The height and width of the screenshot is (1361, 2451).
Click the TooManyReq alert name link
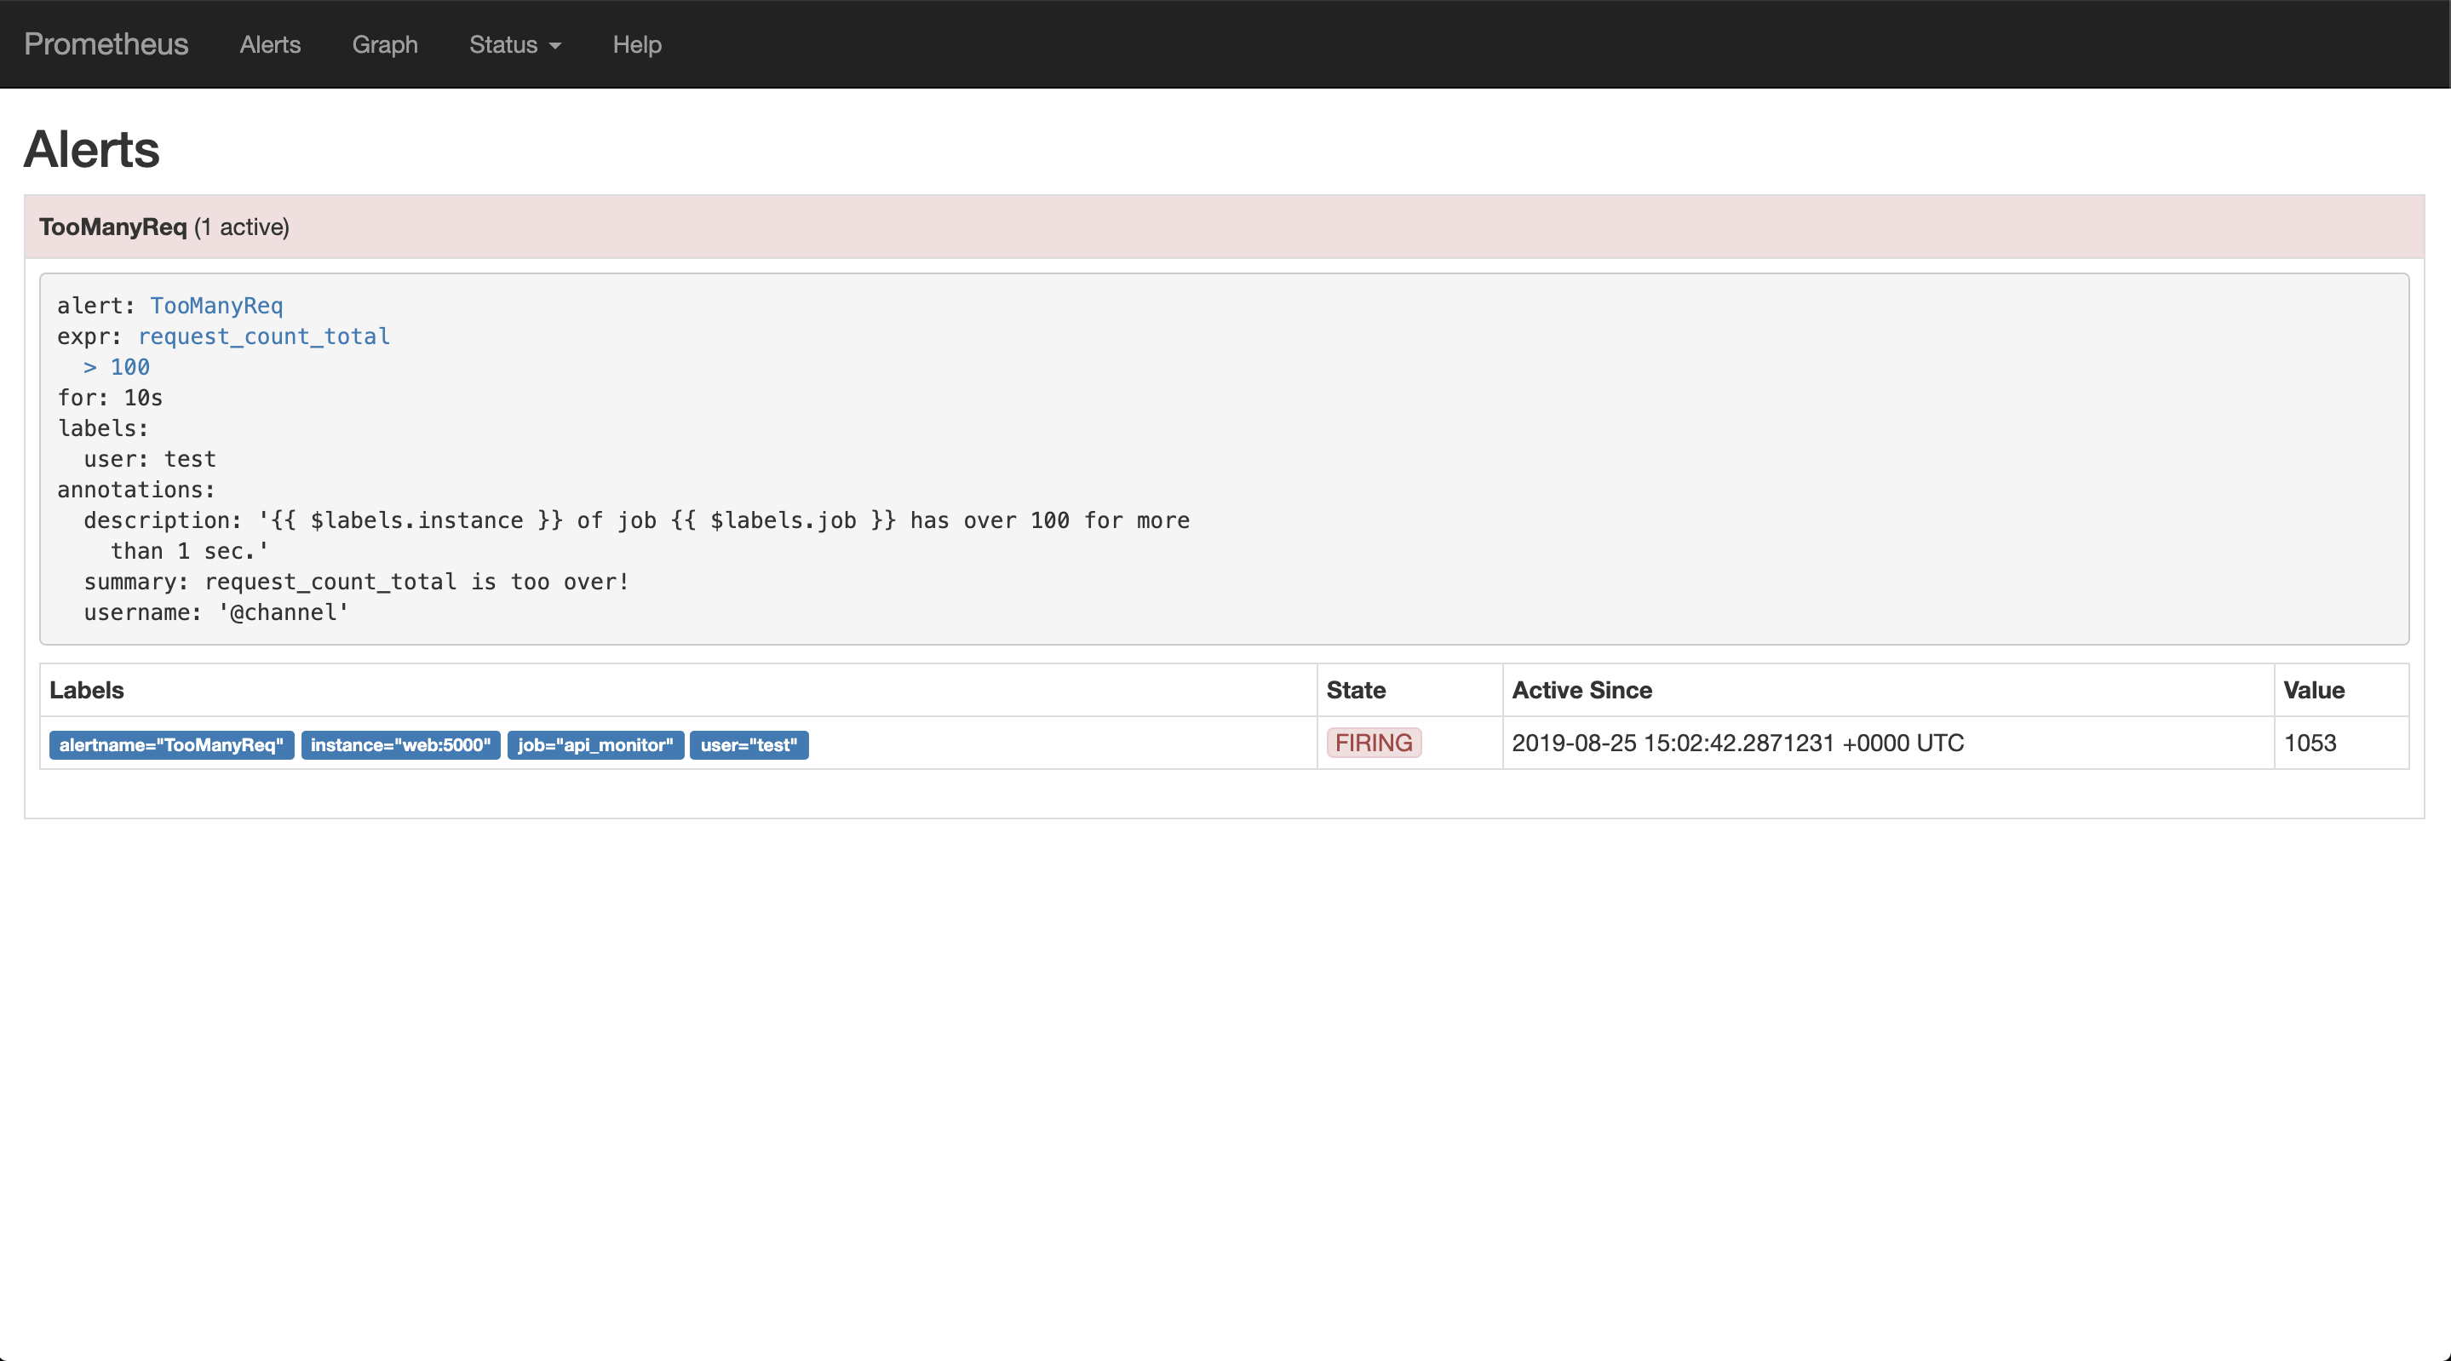[x=216, y=306]
